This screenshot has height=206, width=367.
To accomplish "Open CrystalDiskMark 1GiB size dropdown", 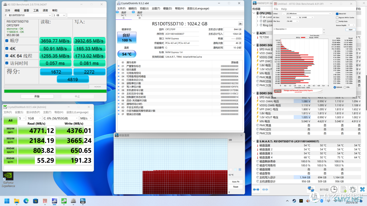I will [34, 118].
